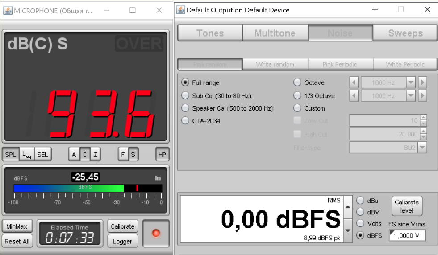Select the Leq measurement mode
This screenshot has height=255, width=438.
click(26, 155)
